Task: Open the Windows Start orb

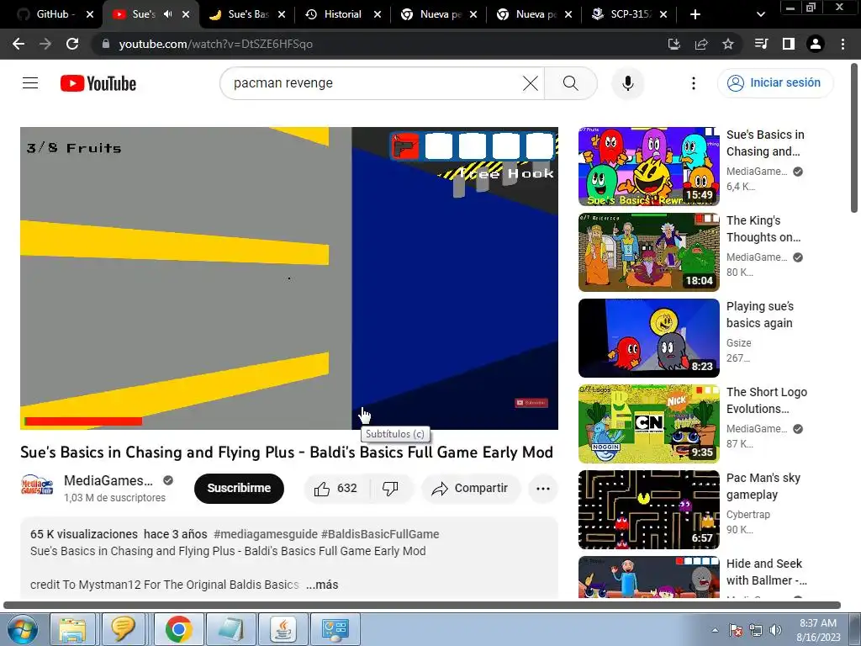Action: (22, 629)
